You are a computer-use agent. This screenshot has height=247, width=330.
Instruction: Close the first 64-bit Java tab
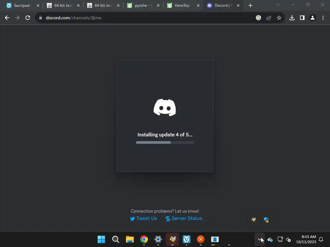tap(78, 5)
